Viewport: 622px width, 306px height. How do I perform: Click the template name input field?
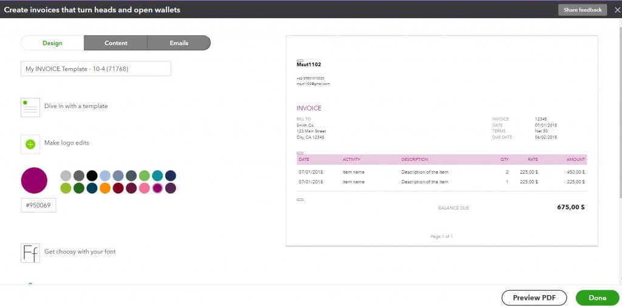click(x=95, y=69)
